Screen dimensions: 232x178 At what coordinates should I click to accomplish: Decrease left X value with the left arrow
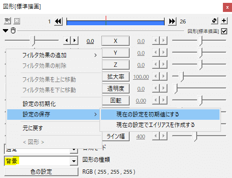pyautogui.click(x=67, y=41)
